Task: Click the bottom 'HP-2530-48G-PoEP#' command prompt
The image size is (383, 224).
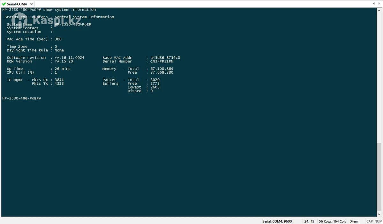Action: click(22, 98)
